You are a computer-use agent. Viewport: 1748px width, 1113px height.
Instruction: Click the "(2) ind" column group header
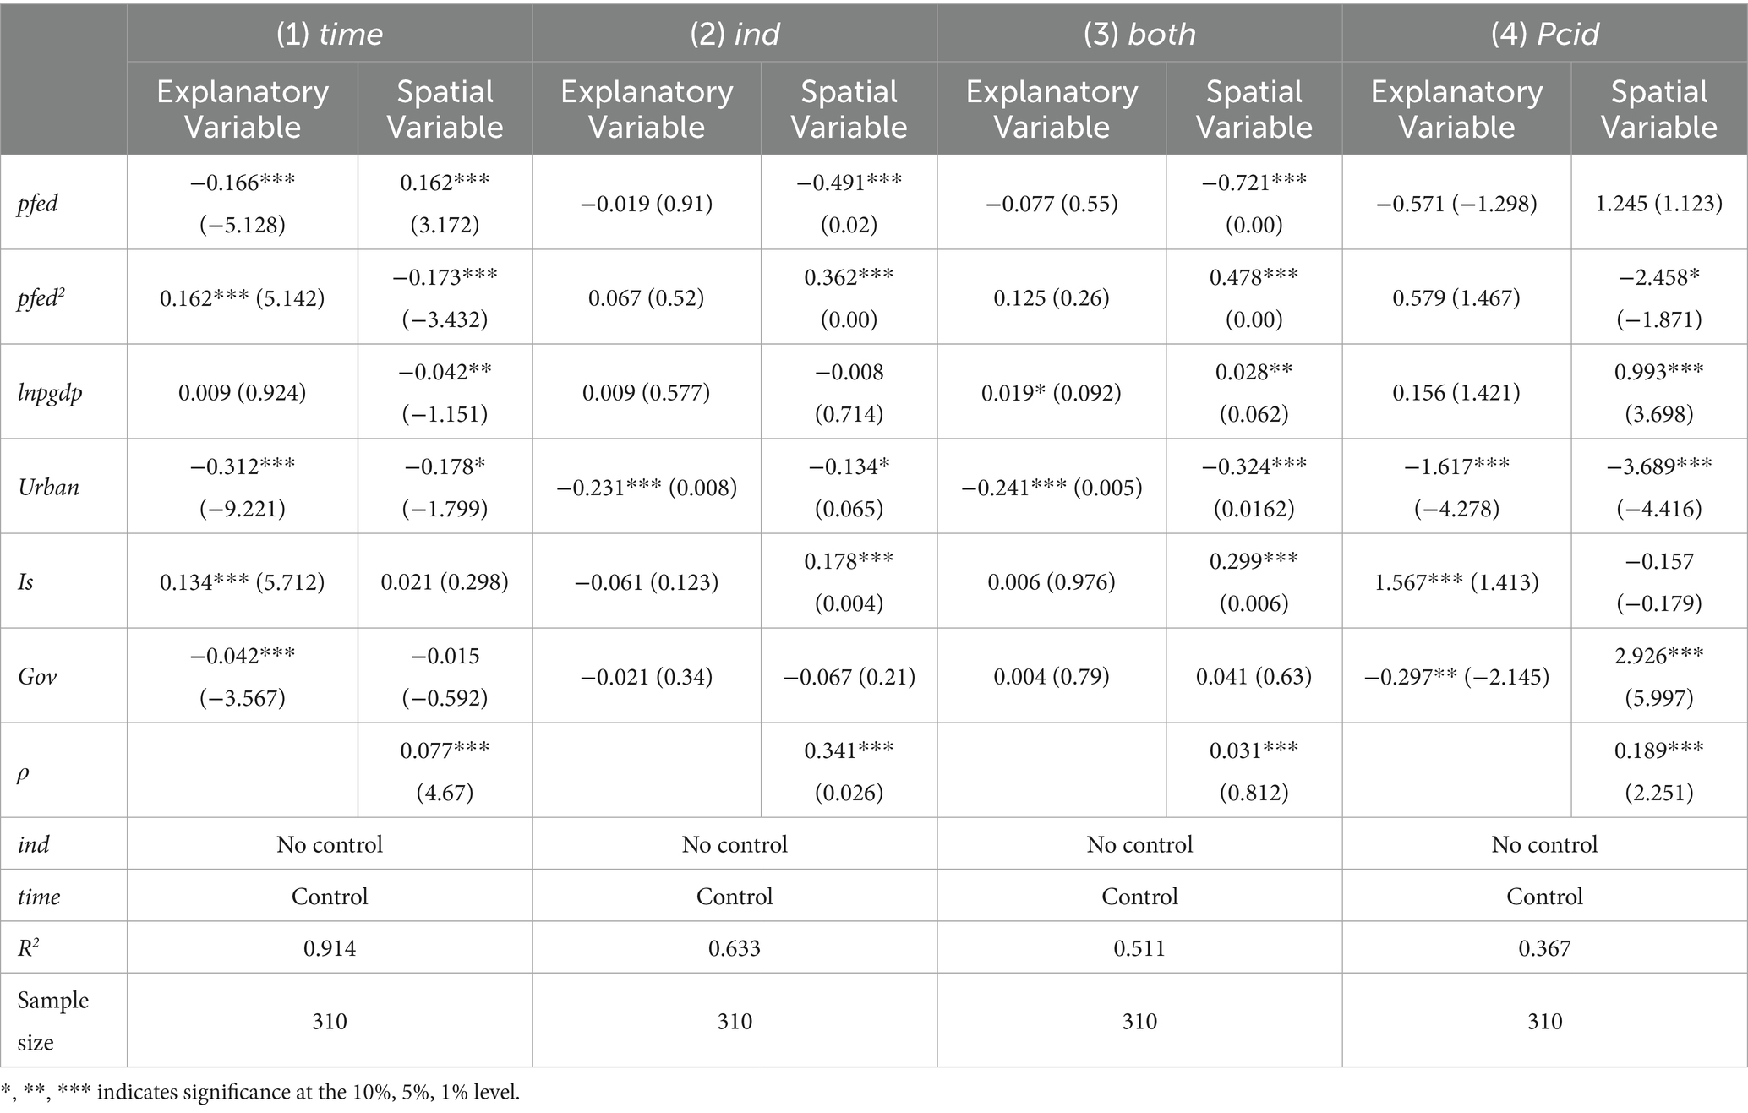click(734, 34)
